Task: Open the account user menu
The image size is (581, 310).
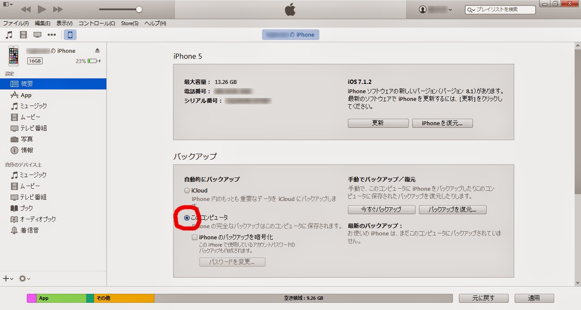Action: 435,9
